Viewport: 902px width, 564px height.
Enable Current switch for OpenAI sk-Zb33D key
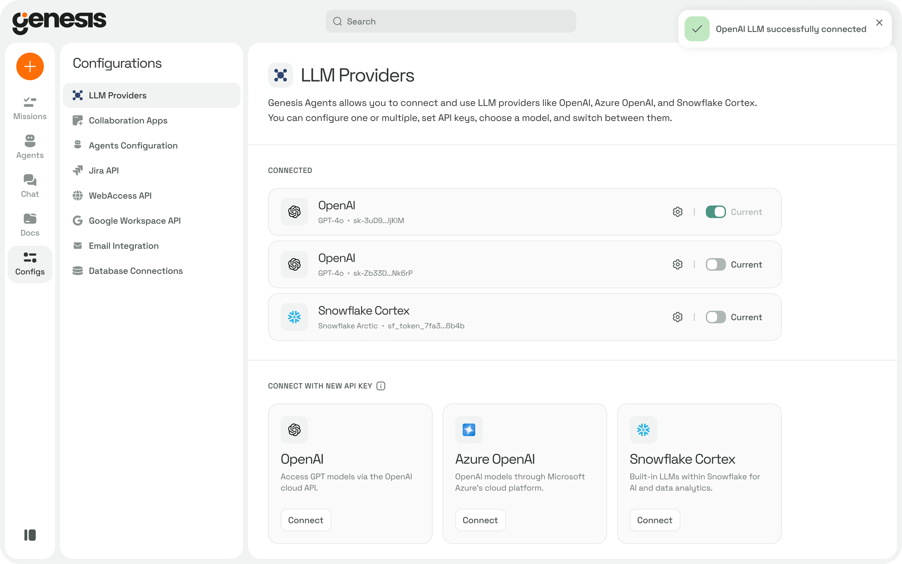coord(715,265)
